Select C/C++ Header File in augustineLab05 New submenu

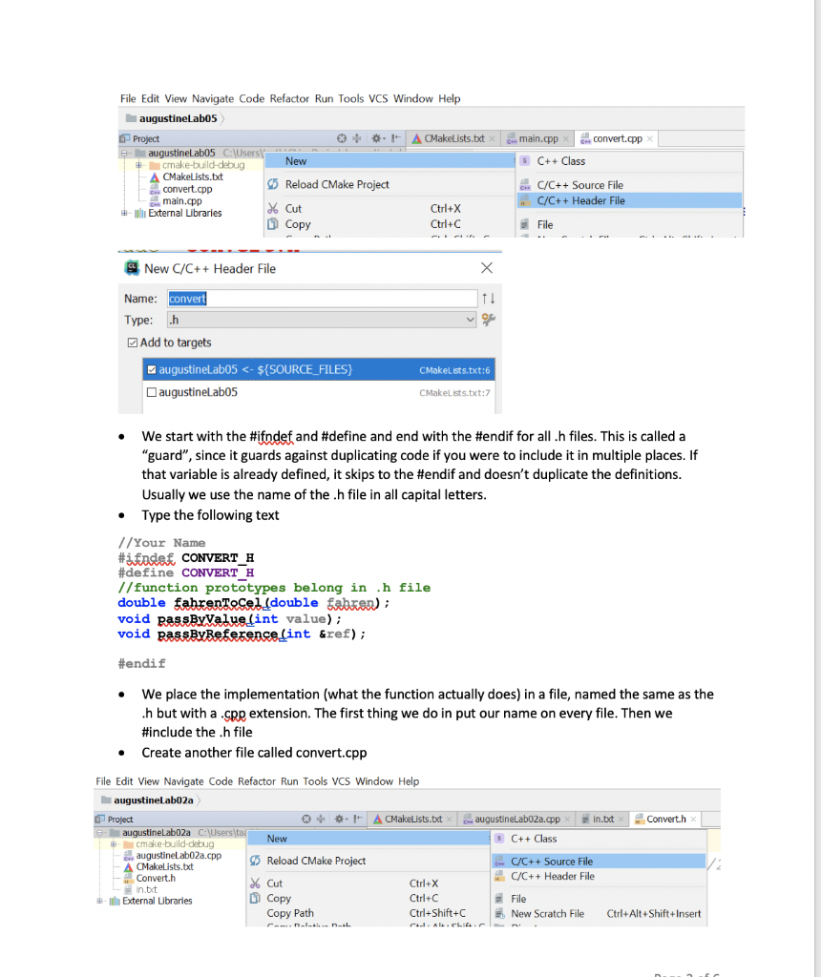(x=630, y=200)
